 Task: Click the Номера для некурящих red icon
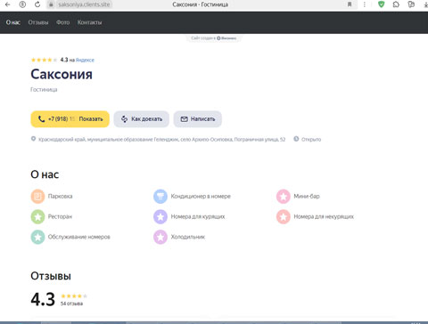click(284, 216)
